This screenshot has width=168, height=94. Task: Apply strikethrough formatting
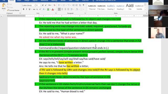34,9
